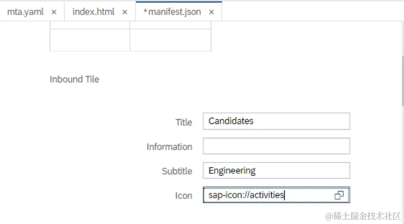
Task: Click the Information field label
Action: pos(169,147)
